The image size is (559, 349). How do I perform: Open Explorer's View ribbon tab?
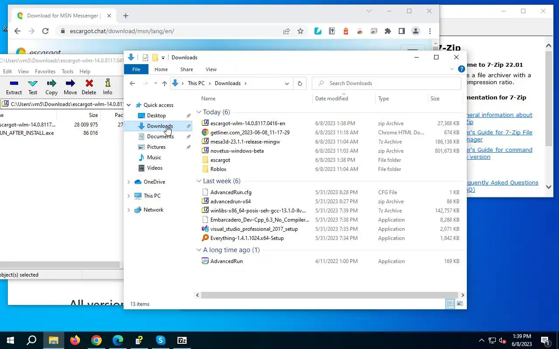click(211, 69)
